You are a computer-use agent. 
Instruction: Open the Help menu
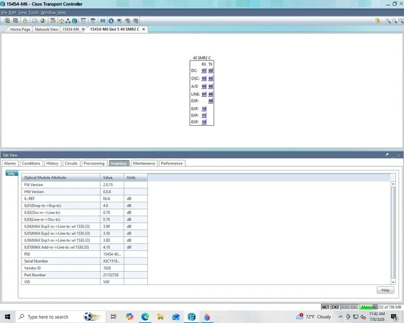coord(61,13)
